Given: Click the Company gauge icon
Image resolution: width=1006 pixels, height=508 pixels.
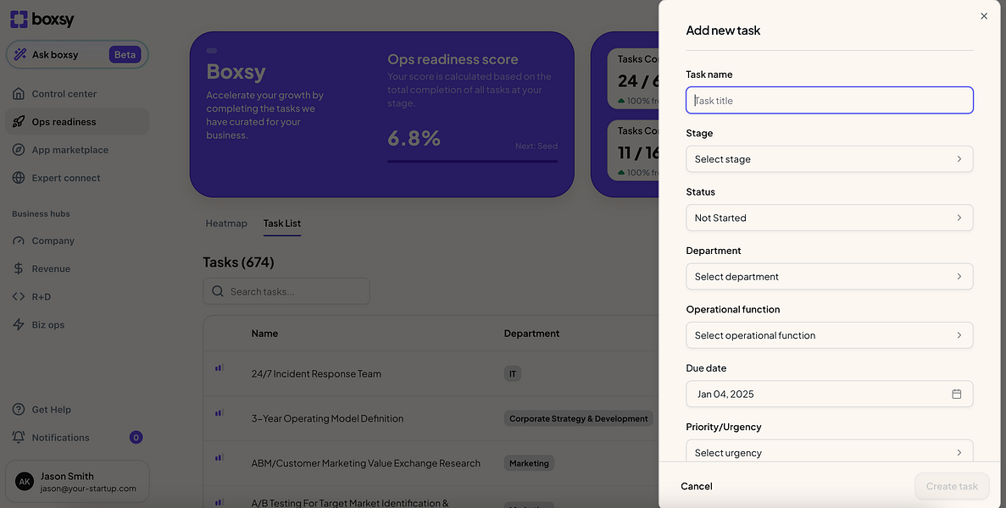Looking at the screenshot, I should (x=19, y=240).
